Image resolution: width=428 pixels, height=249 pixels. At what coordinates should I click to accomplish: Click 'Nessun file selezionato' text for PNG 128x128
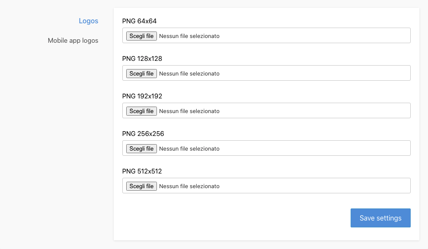189,73
